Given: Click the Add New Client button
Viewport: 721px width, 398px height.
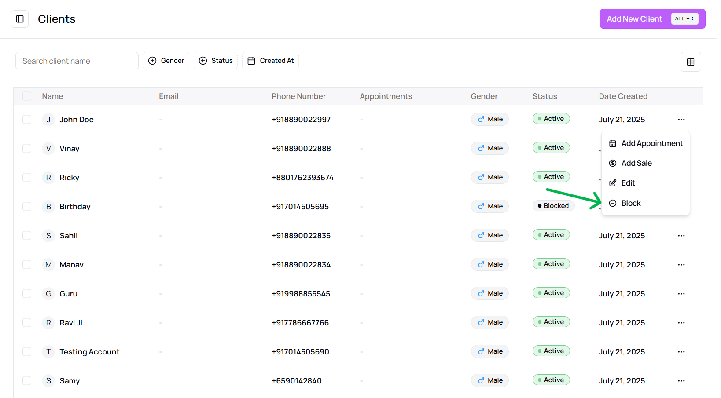Looking at the screenshot, I should pyautogui.click(x=652, y=19).
